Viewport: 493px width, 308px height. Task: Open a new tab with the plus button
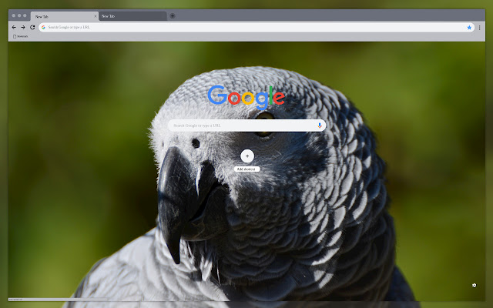coord(173,15)
